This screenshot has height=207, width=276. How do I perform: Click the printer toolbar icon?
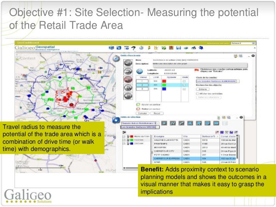click(193, 48)
